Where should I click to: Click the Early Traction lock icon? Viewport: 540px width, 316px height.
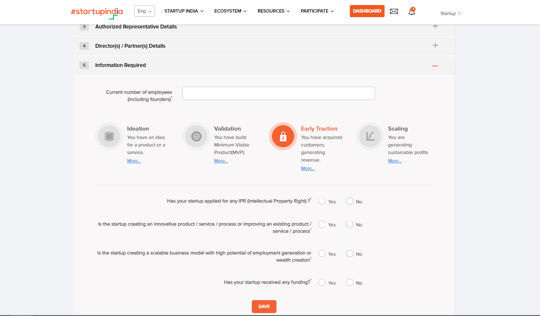(x=283, y=136)
